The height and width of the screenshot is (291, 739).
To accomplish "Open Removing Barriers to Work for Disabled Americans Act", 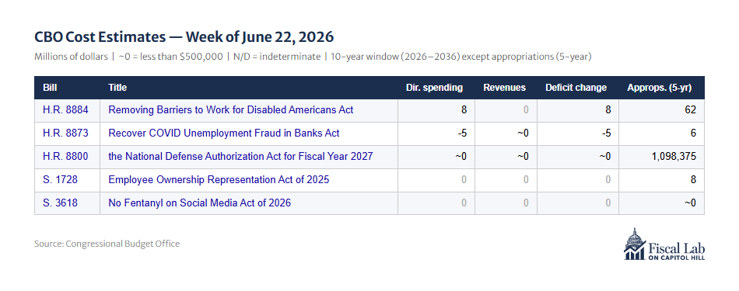I will pos(231,110).
